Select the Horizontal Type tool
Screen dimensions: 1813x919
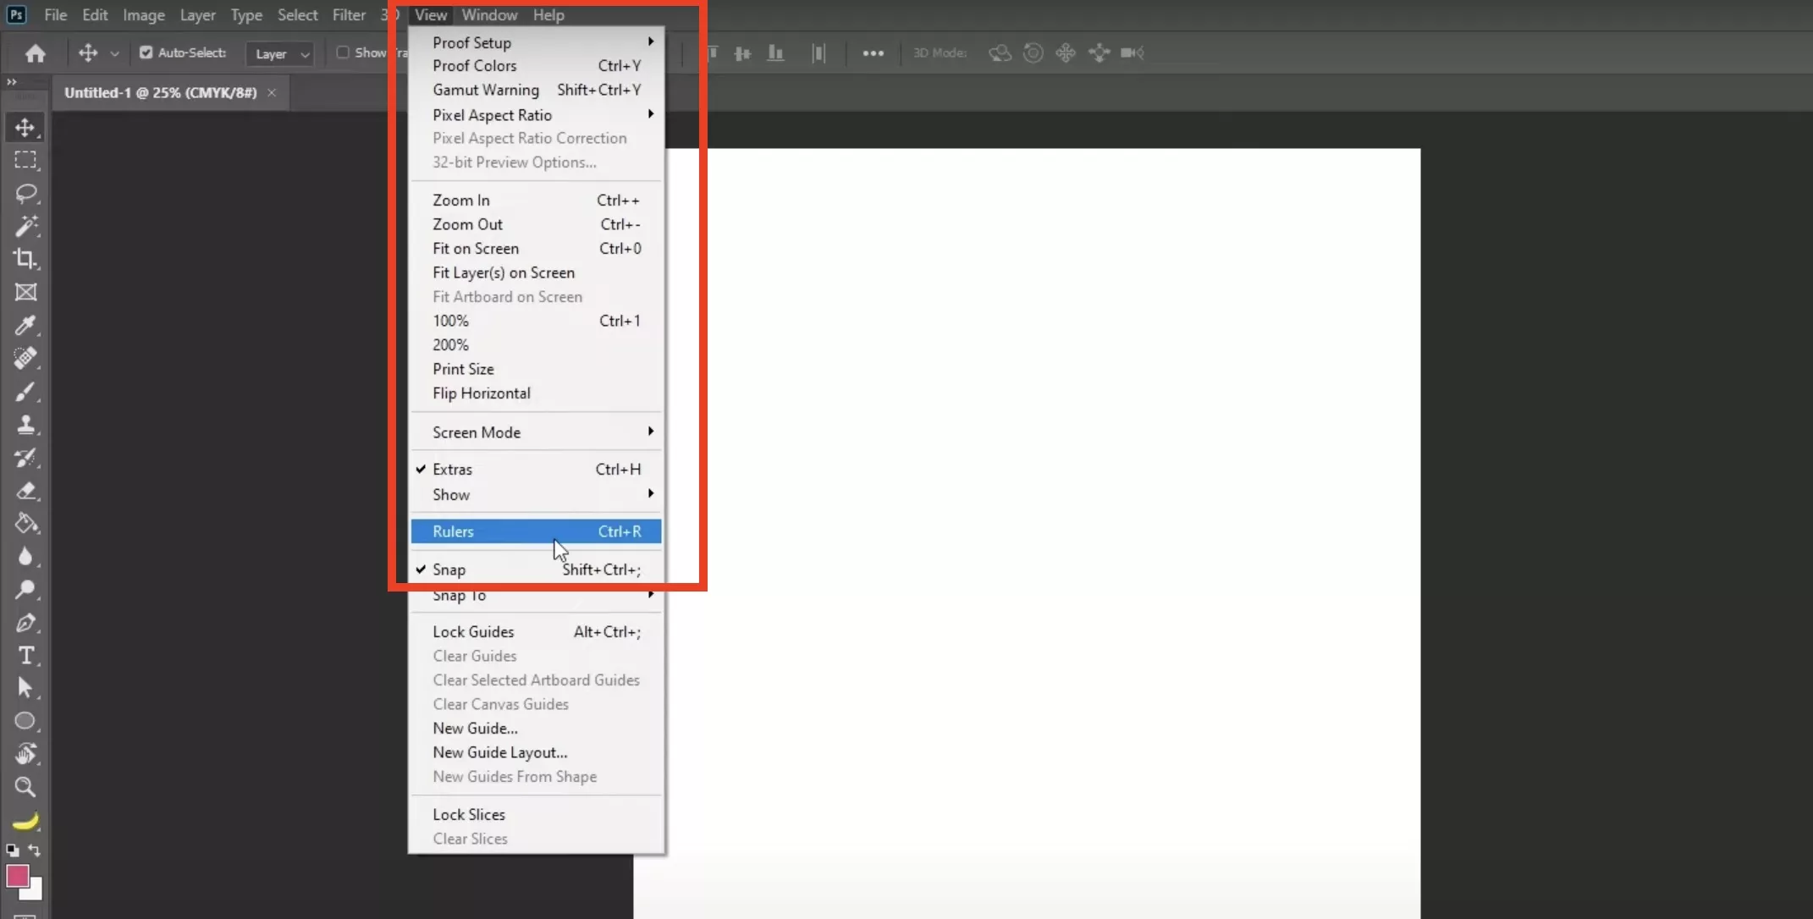pos(25,655)
